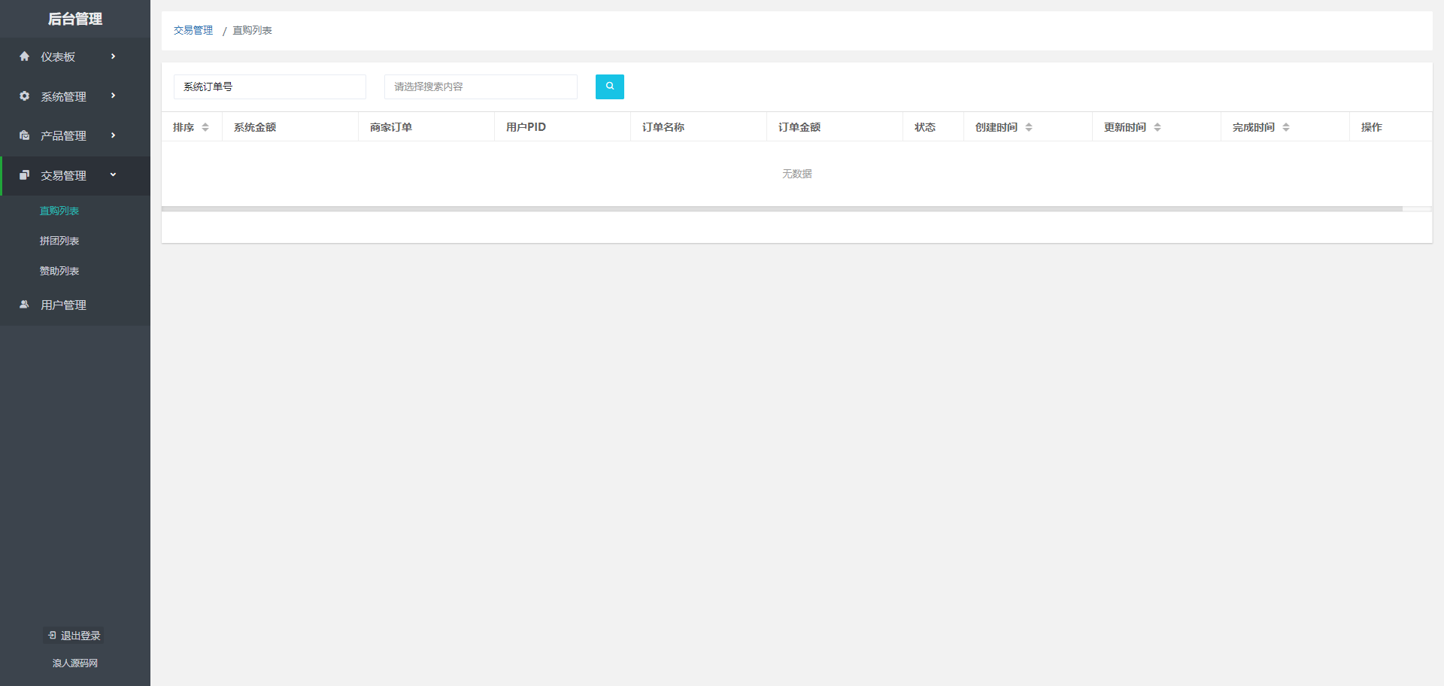This screenshot has width=1444, height=686.
Task: Open the 拼团列表 submenu item
Action: tap(59, 241)
